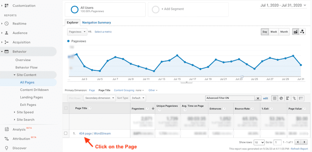Viewport: 312px width, 152px height.
Task: Click the Plot Rows button
Action: pos(74,98)
